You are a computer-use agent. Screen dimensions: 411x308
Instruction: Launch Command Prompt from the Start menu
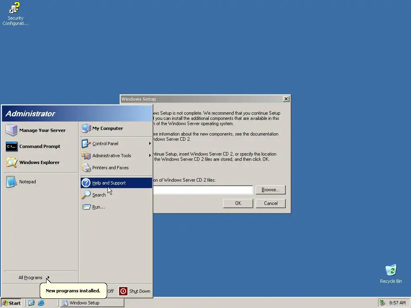(40, 146)
